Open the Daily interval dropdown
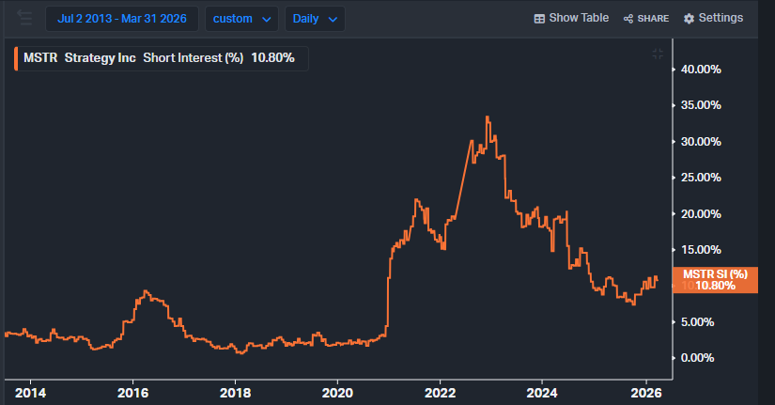The image size is (775, 405). click(314, 19)
